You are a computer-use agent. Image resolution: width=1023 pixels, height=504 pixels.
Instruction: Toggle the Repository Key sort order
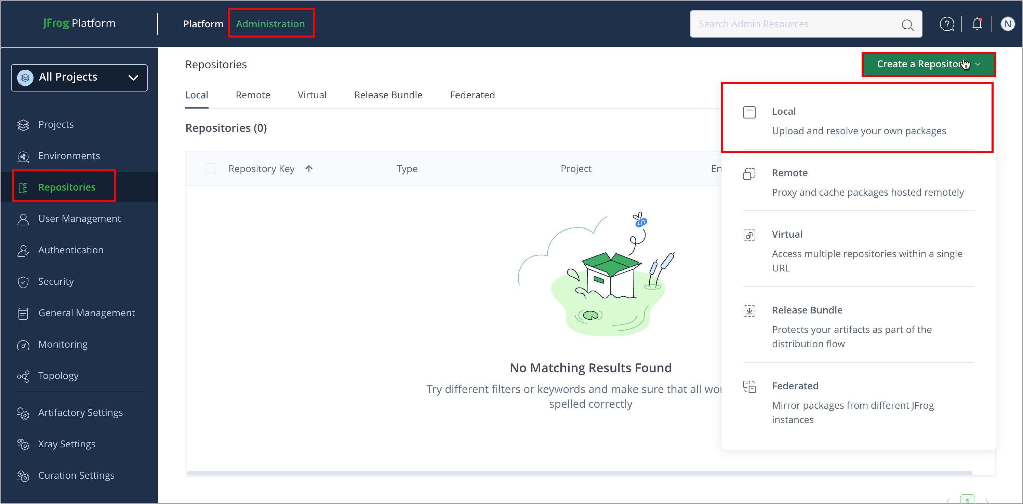pyautogui.click(x=309, y=169)
